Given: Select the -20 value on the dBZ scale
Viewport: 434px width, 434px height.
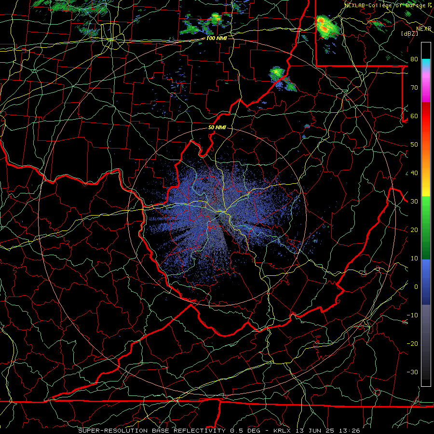Looking at the screenshot, I should (x=412, y=343).
